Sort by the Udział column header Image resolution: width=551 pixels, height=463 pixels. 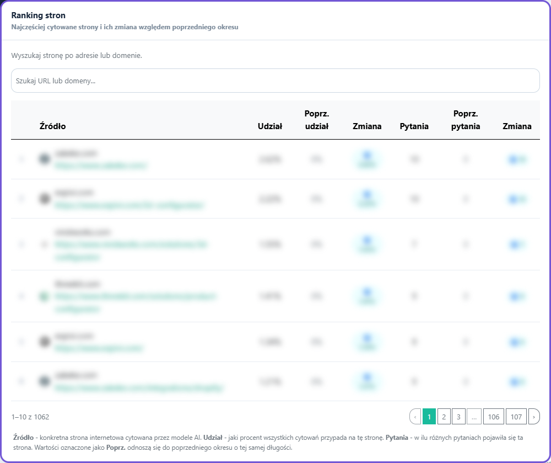tap(270, 126)
